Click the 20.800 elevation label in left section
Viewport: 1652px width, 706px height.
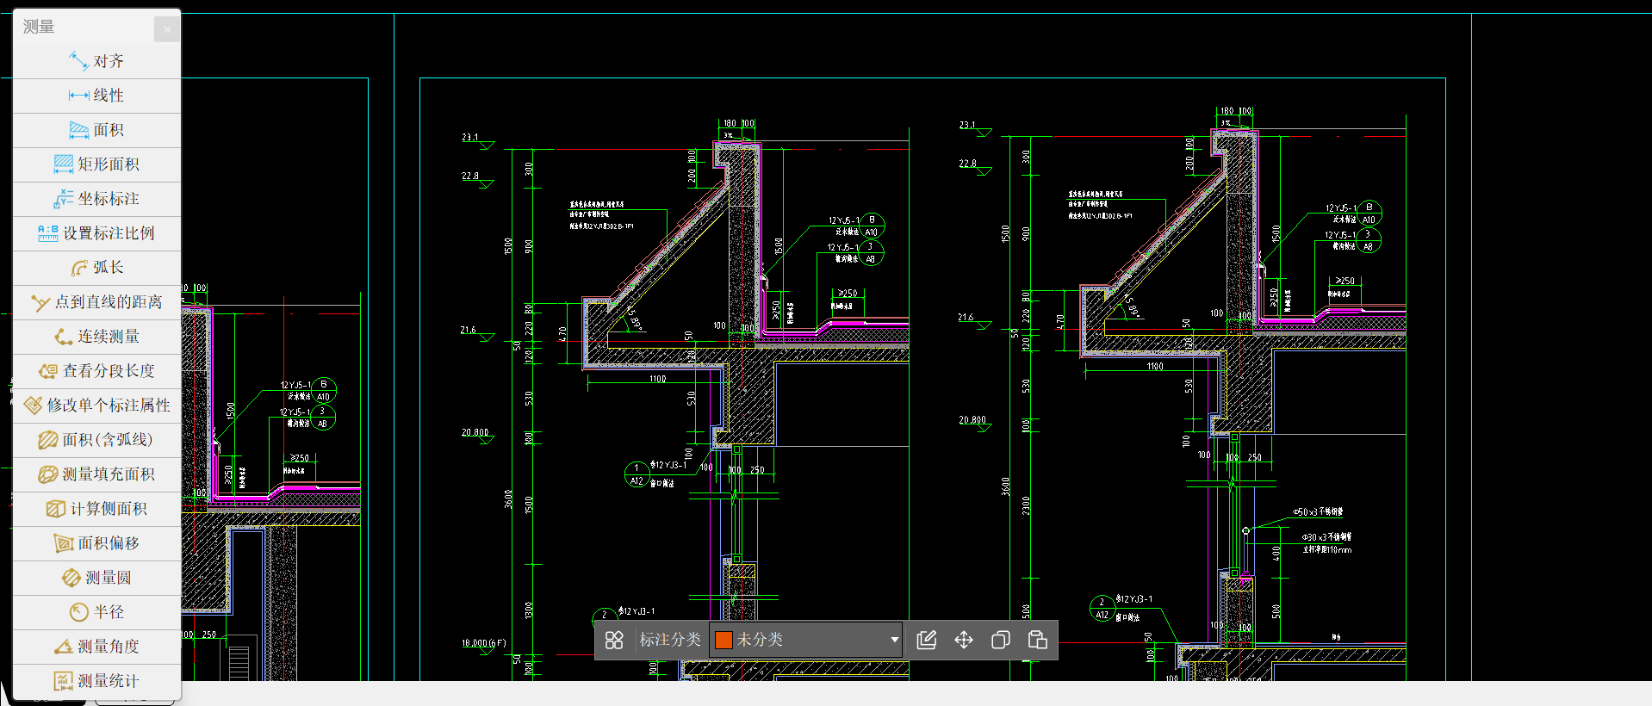point(475,432)
